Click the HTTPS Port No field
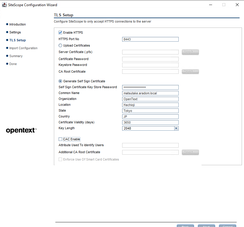 (x=150, y=39)
